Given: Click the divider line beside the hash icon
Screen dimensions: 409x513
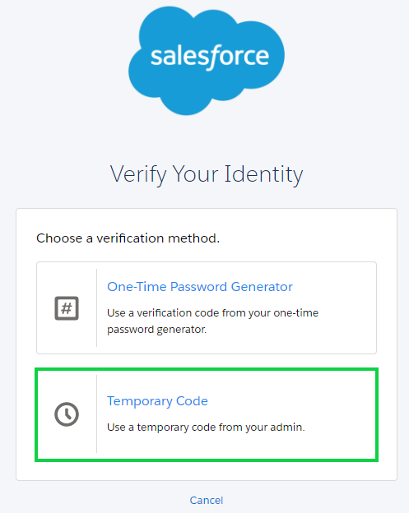Looking at the screenshot, I should (96, 307).
